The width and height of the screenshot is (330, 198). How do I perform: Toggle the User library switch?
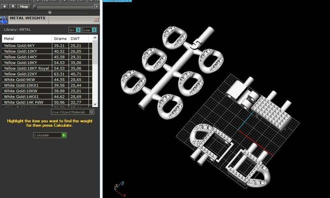coord(90,30)
